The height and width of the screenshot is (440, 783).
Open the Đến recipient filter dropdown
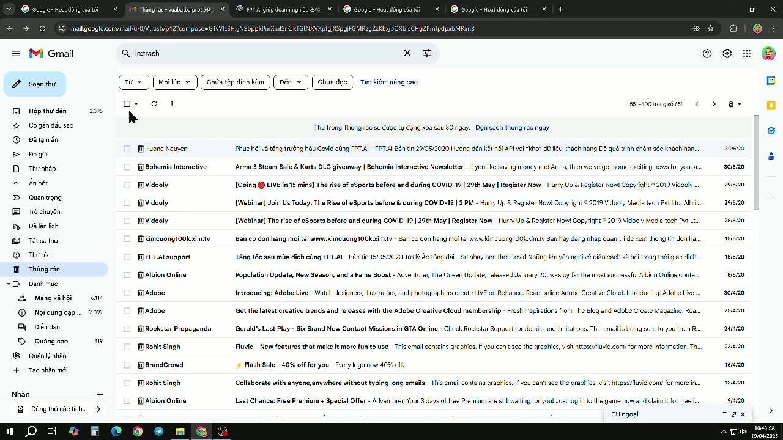(x=291, y=82)
